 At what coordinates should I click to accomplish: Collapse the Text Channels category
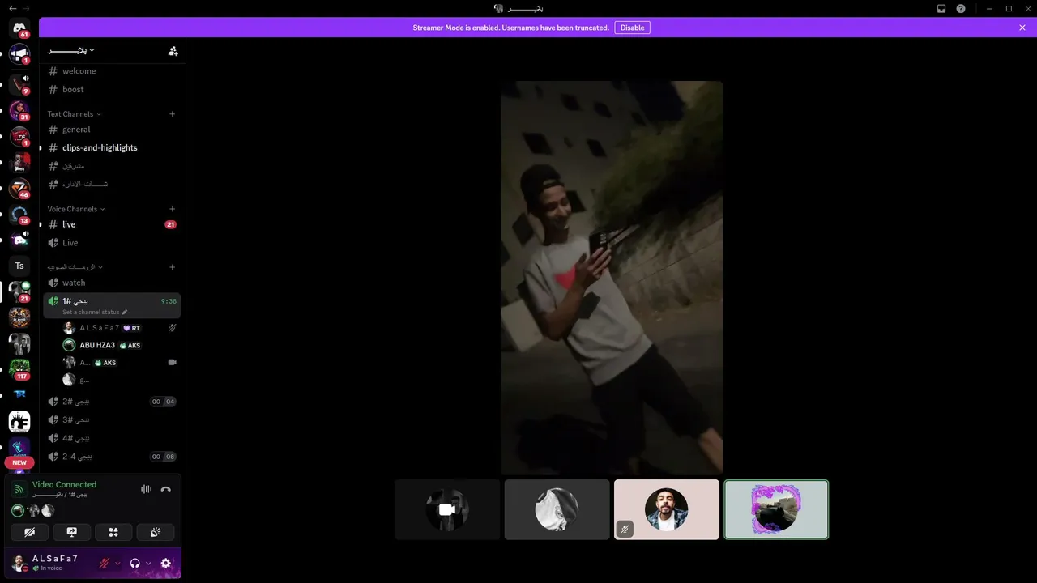pos(74,114)
